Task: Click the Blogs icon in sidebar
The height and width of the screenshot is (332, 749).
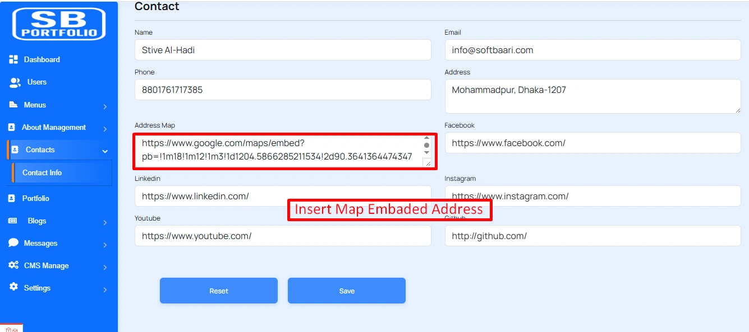Action: pos(13,221)
